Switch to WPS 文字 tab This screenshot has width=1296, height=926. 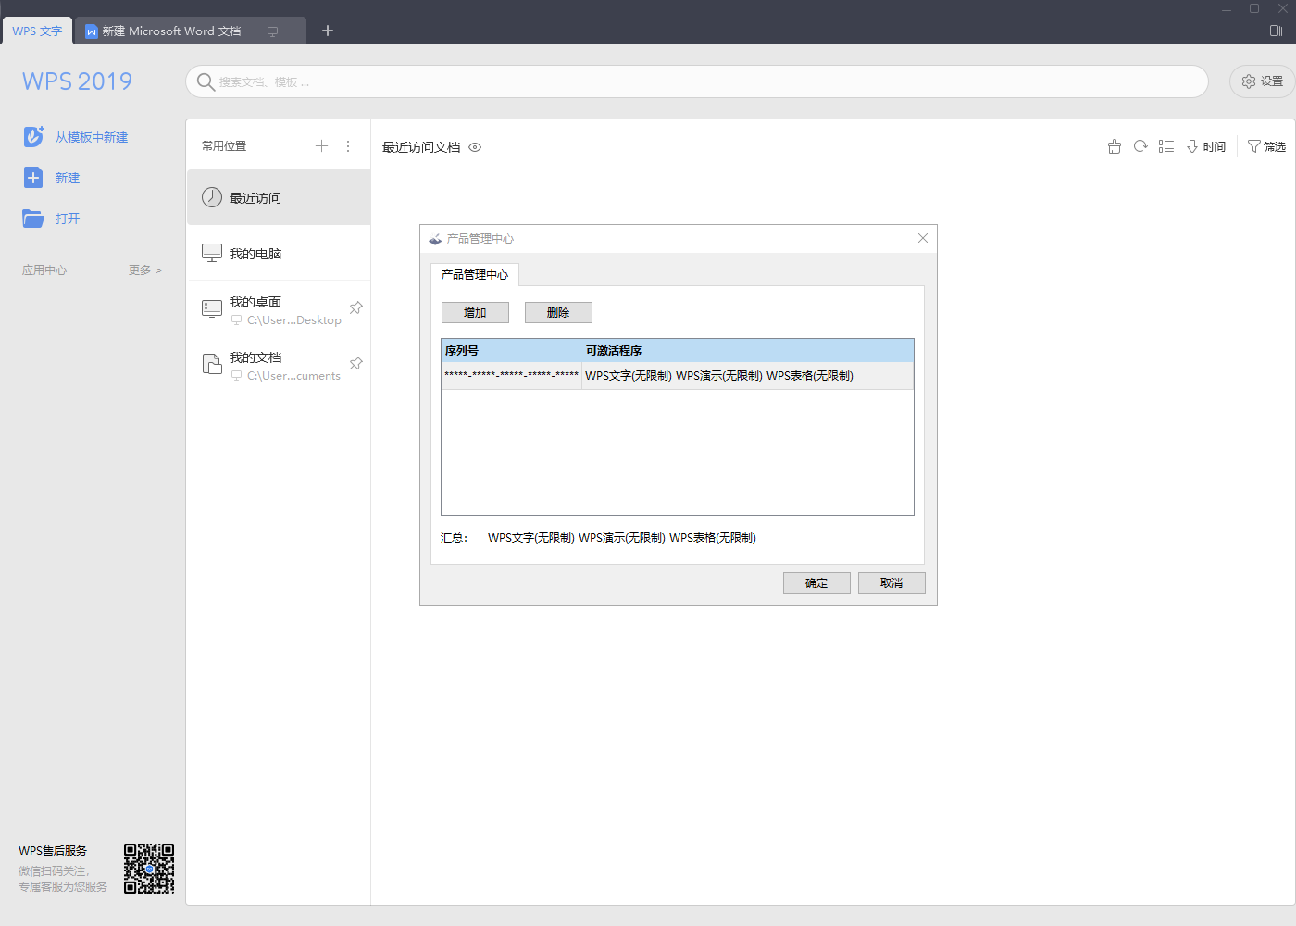point(37,31)
